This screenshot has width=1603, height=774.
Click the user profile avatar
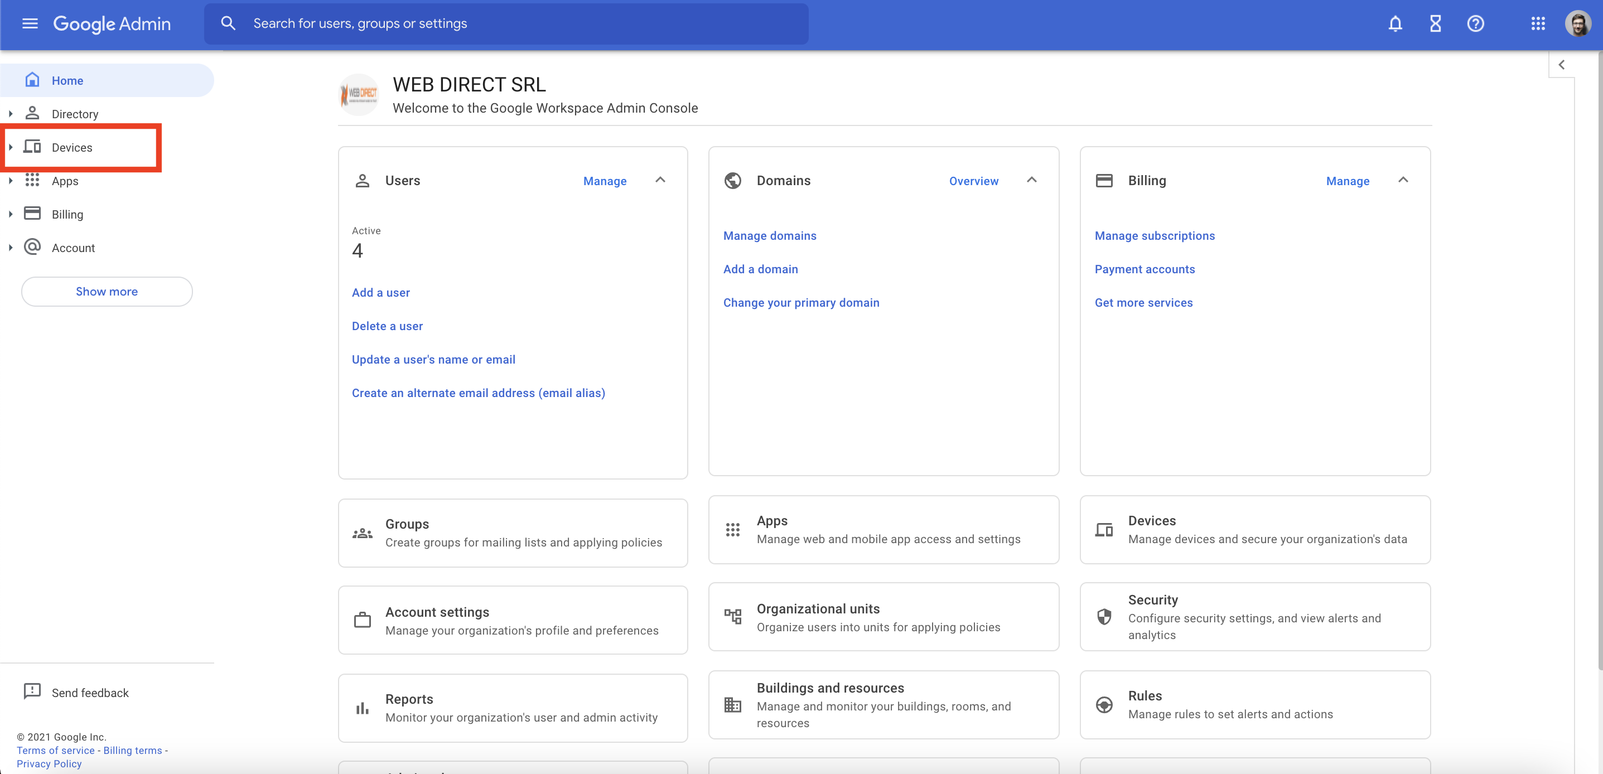(x=1577, y=23)
